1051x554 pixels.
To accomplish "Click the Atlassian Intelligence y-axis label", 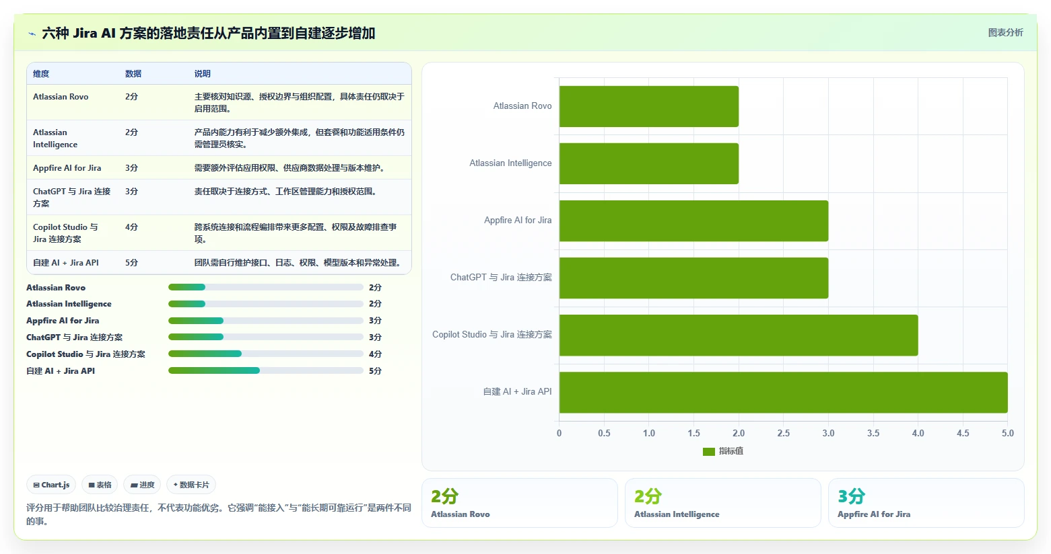I will pyautogui.click(x=510, y=163).
